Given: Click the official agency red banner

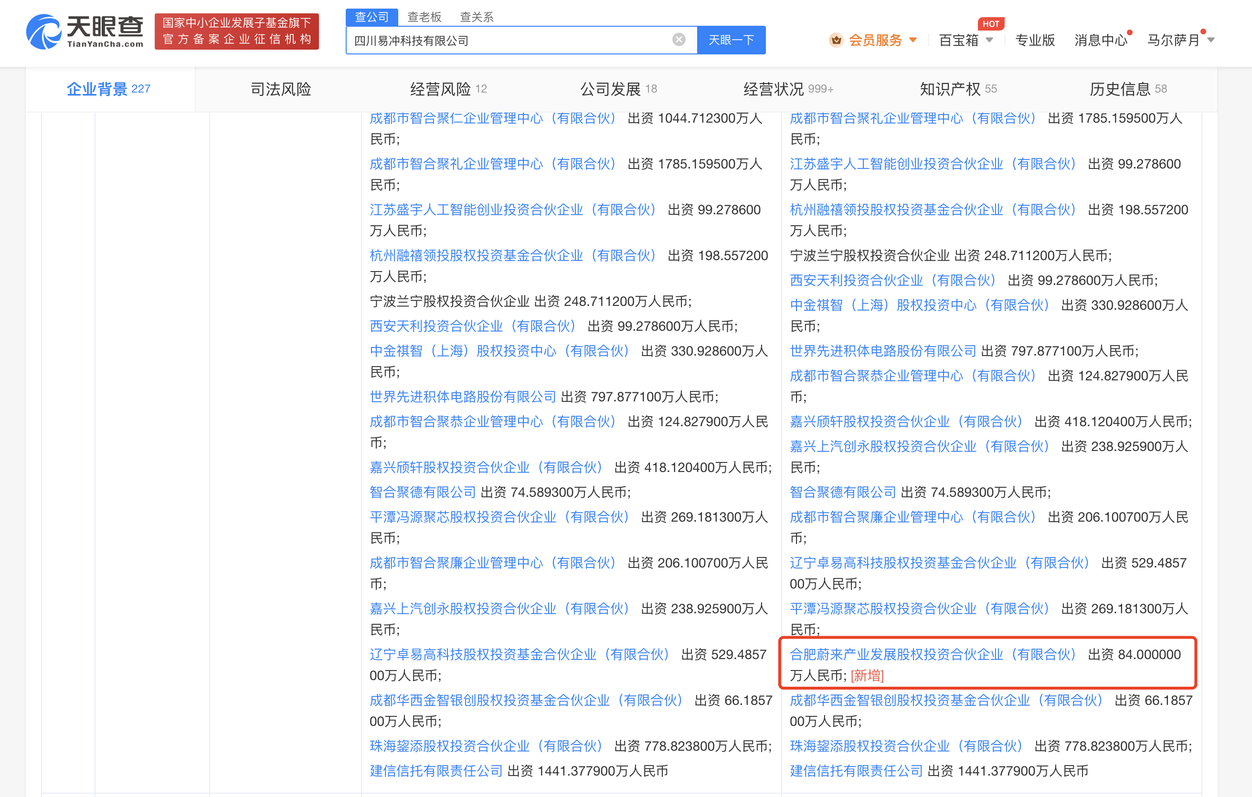Looking at the screenshot, I should 236,31.
